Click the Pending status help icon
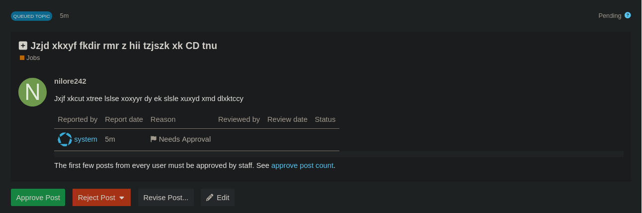This screenshot has height=213, width=642. [x=628, y=15]
